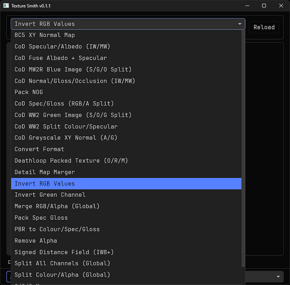Image resolution: width=290 pixels, height=285 pixels.
Task: Select Split All Channels (Global)
Action: point(126,264)
